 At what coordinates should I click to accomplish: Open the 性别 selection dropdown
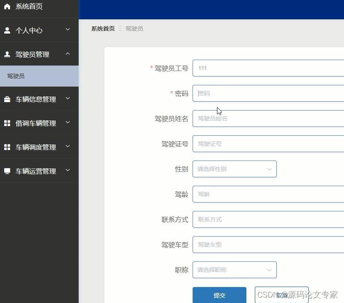pos(234,169)
